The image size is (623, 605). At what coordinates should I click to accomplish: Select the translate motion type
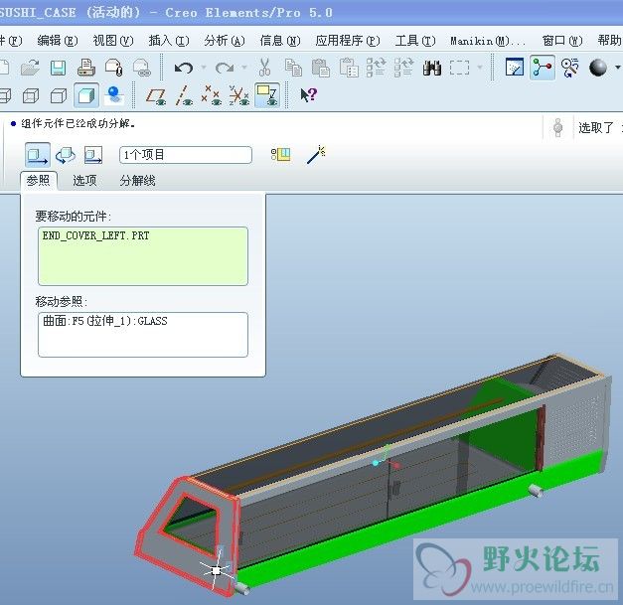click(x=38, y=155)
